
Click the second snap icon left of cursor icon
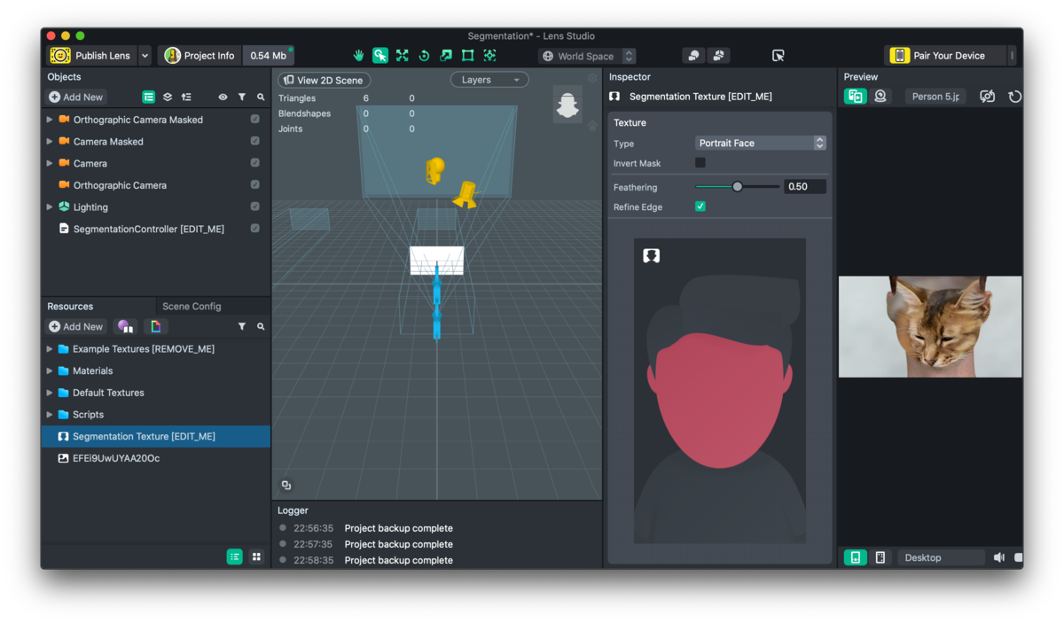(718, 56)
